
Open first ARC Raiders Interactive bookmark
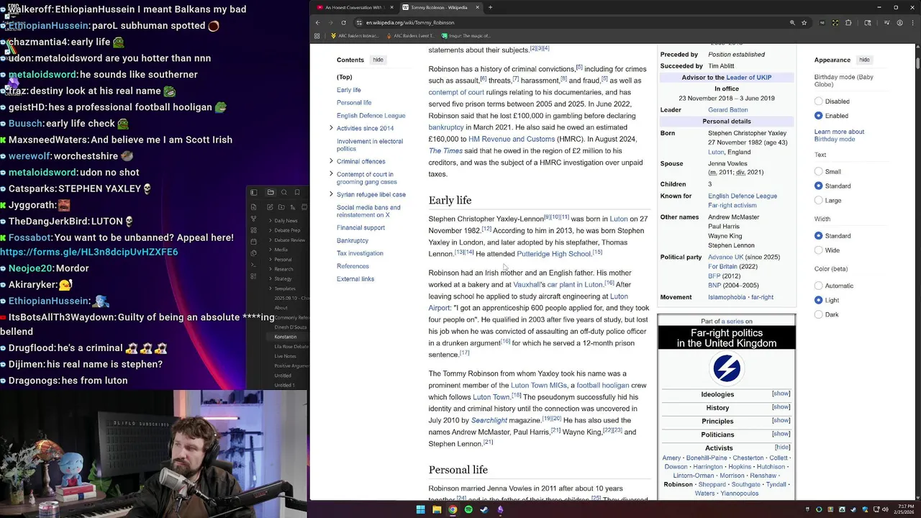tap(355, 36)
